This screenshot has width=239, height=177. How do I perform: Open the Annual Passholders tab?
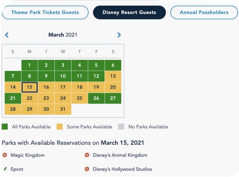click(x=204, y=12)
